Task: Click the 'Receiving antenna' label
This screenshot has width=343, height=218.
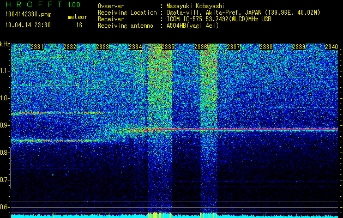Action: pos(125,26)
